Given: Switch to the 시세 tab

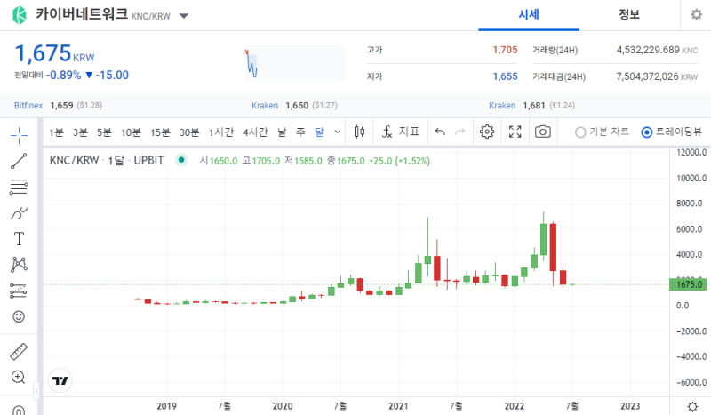Looking at the screenshot, I should click(529, 14).
